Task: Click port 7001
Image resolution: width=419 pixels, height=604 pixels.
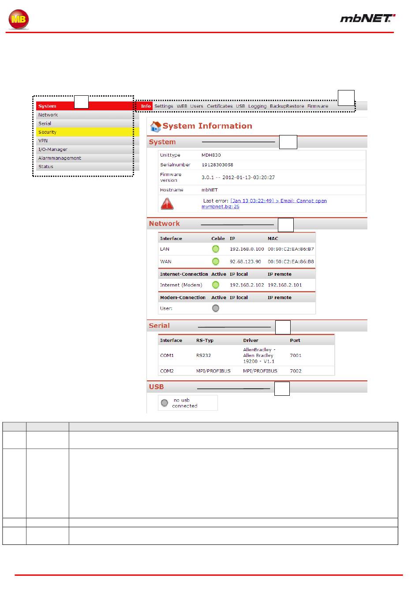Action: 296,356
